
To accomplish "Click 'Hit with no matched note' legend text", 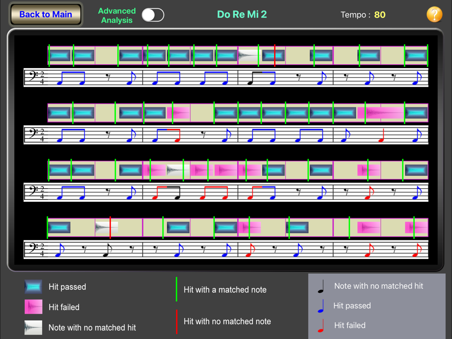I will 228,321.
